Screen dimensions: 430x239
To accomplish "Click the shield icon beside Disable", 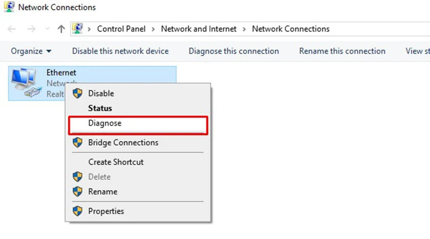I will [x=78, y=93].
